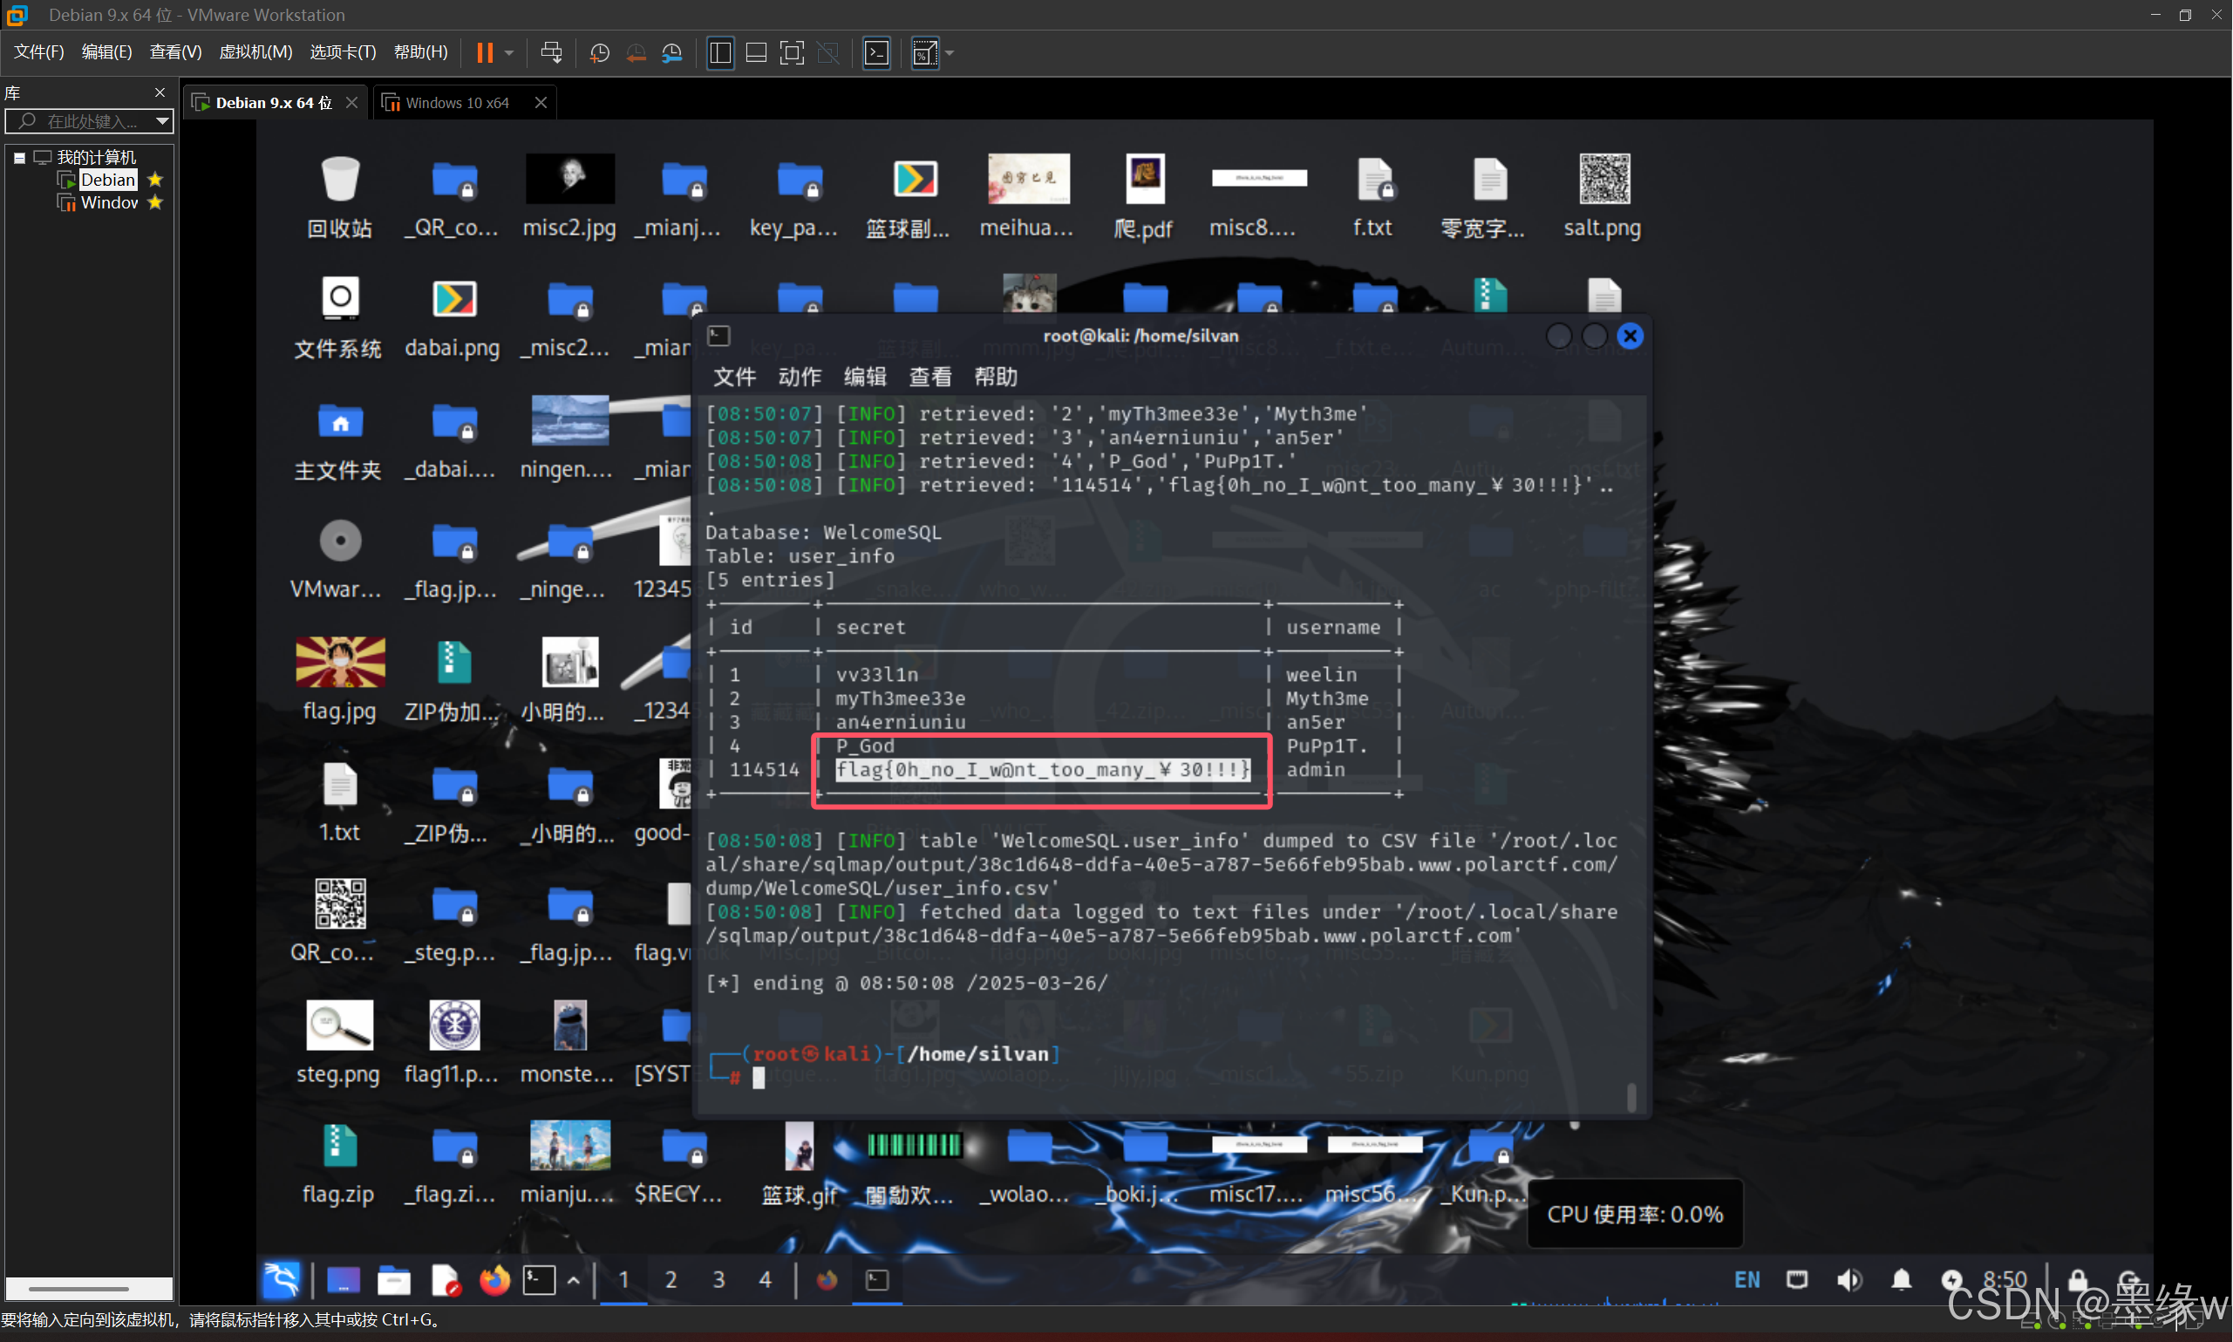Switch to the Windows 10 x64 tab
Viewport: 2233px width, 1342px height.
pyautogui.click(x=457, y=102)
